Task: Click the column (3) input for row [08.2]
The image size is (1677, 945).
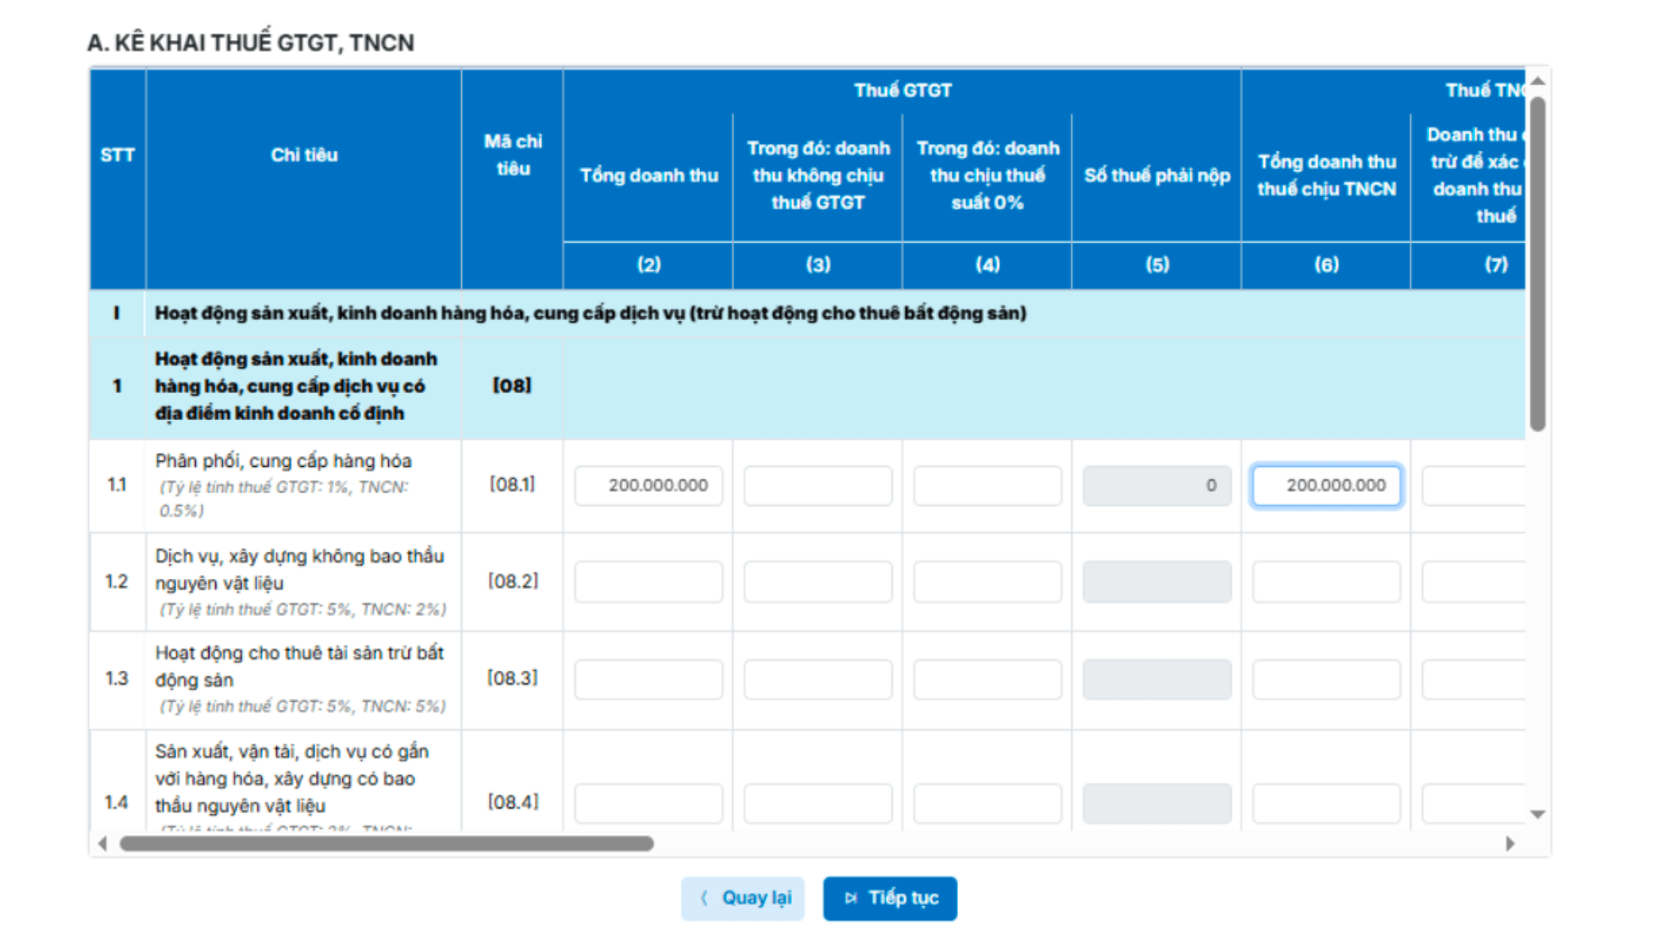Action: point(818,581)
